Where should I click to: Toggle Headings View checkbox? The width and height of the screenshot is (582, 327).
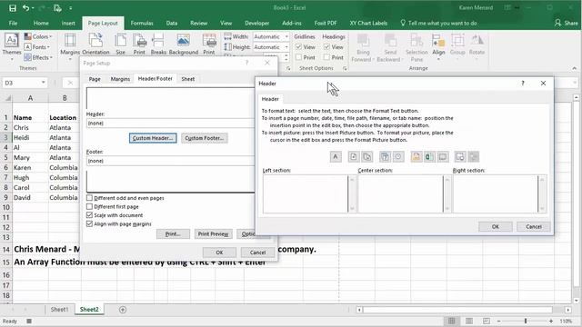tap(326, 47)
